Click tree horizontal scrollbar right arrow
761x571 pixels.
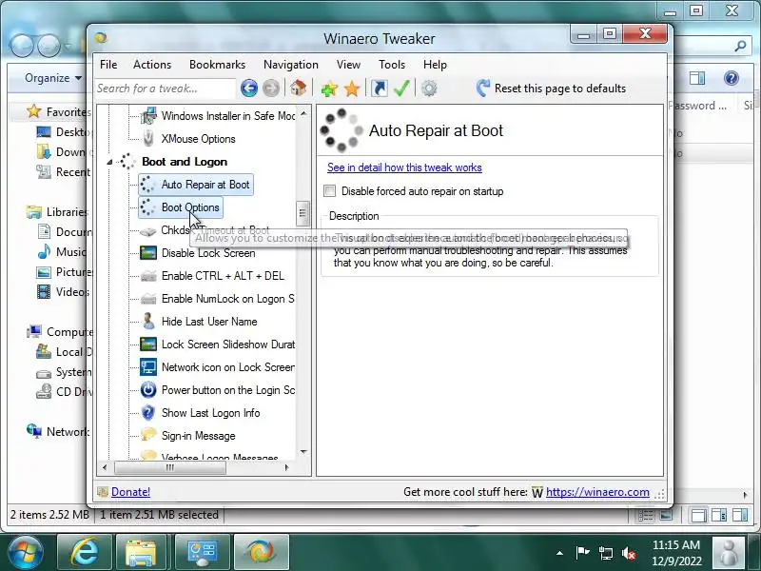click(x=287, y=467)
